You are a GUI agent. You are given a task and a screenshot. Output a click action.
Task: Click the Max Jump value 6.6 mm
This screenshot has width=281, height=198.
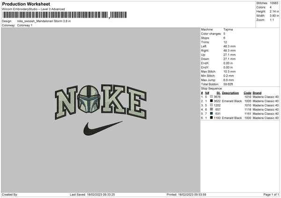tap(229, 80)
